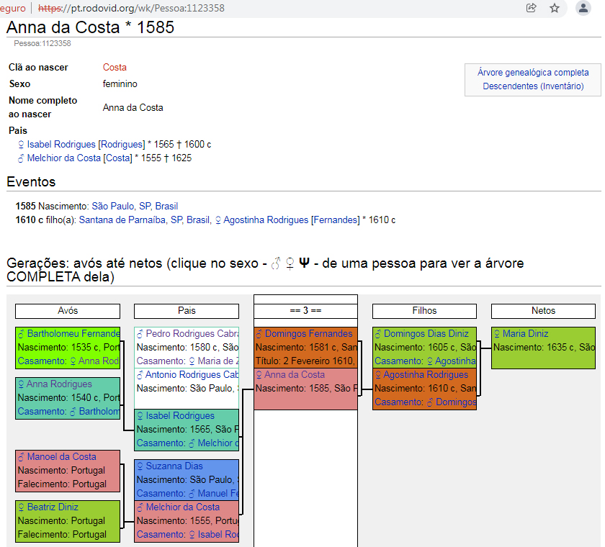
Task: Click male symbol in Bartholomeu Fernandes tree box
Action: (x=21, y=334)
